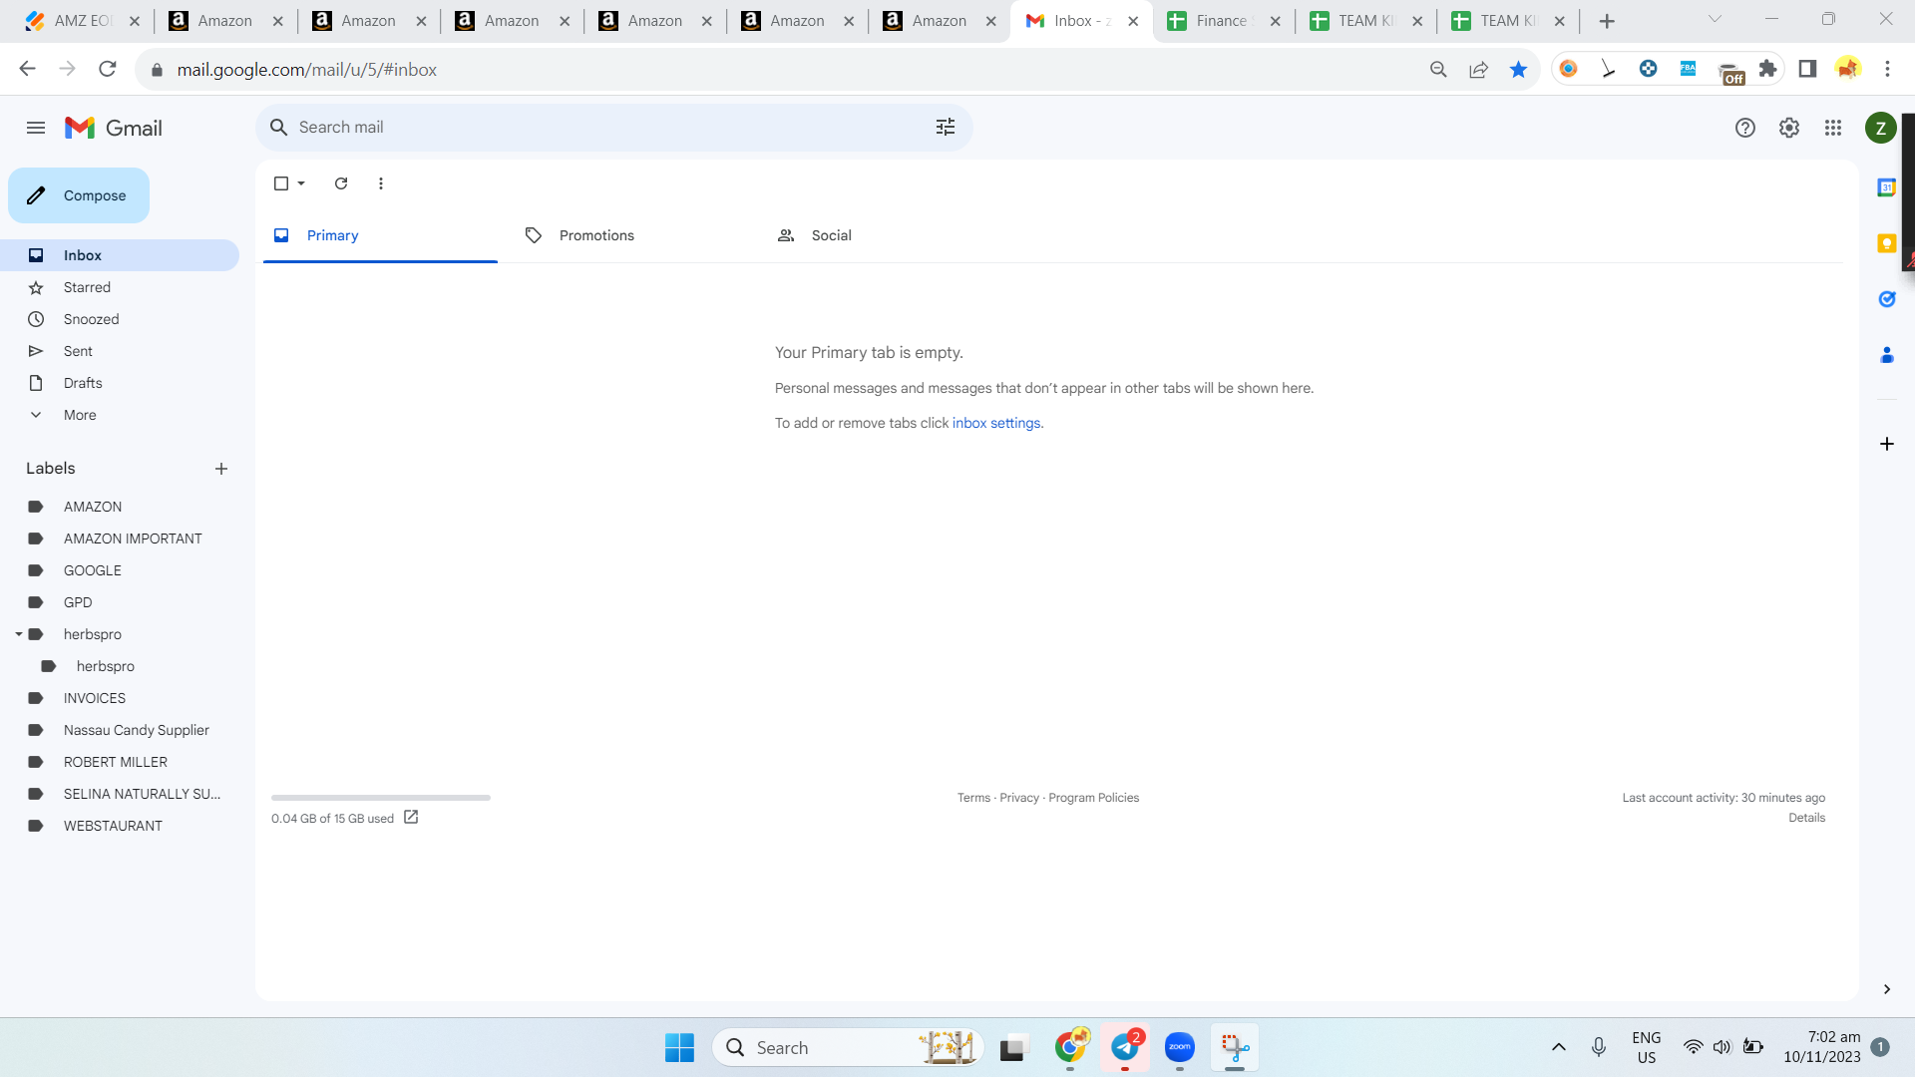Click the storage usage progress bar
The height and width of the screenshot is (1077, 1915).
pos(381,798)
